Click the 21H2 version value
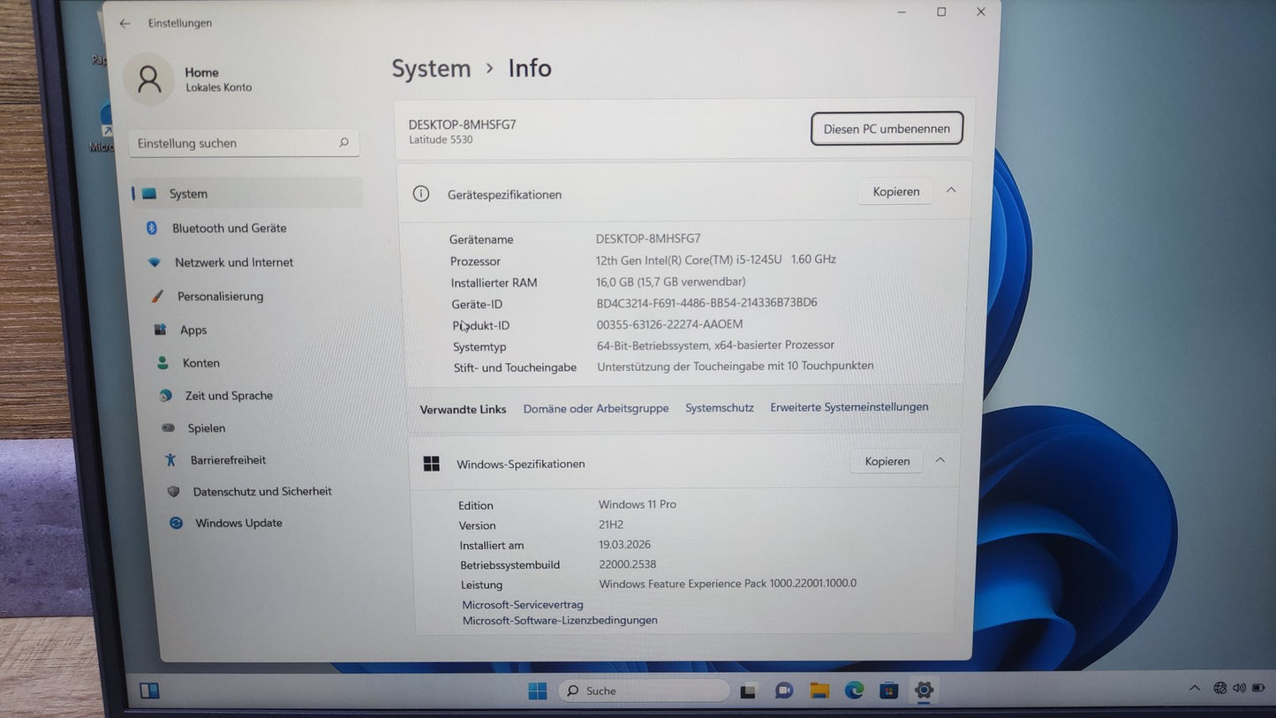 611,525
